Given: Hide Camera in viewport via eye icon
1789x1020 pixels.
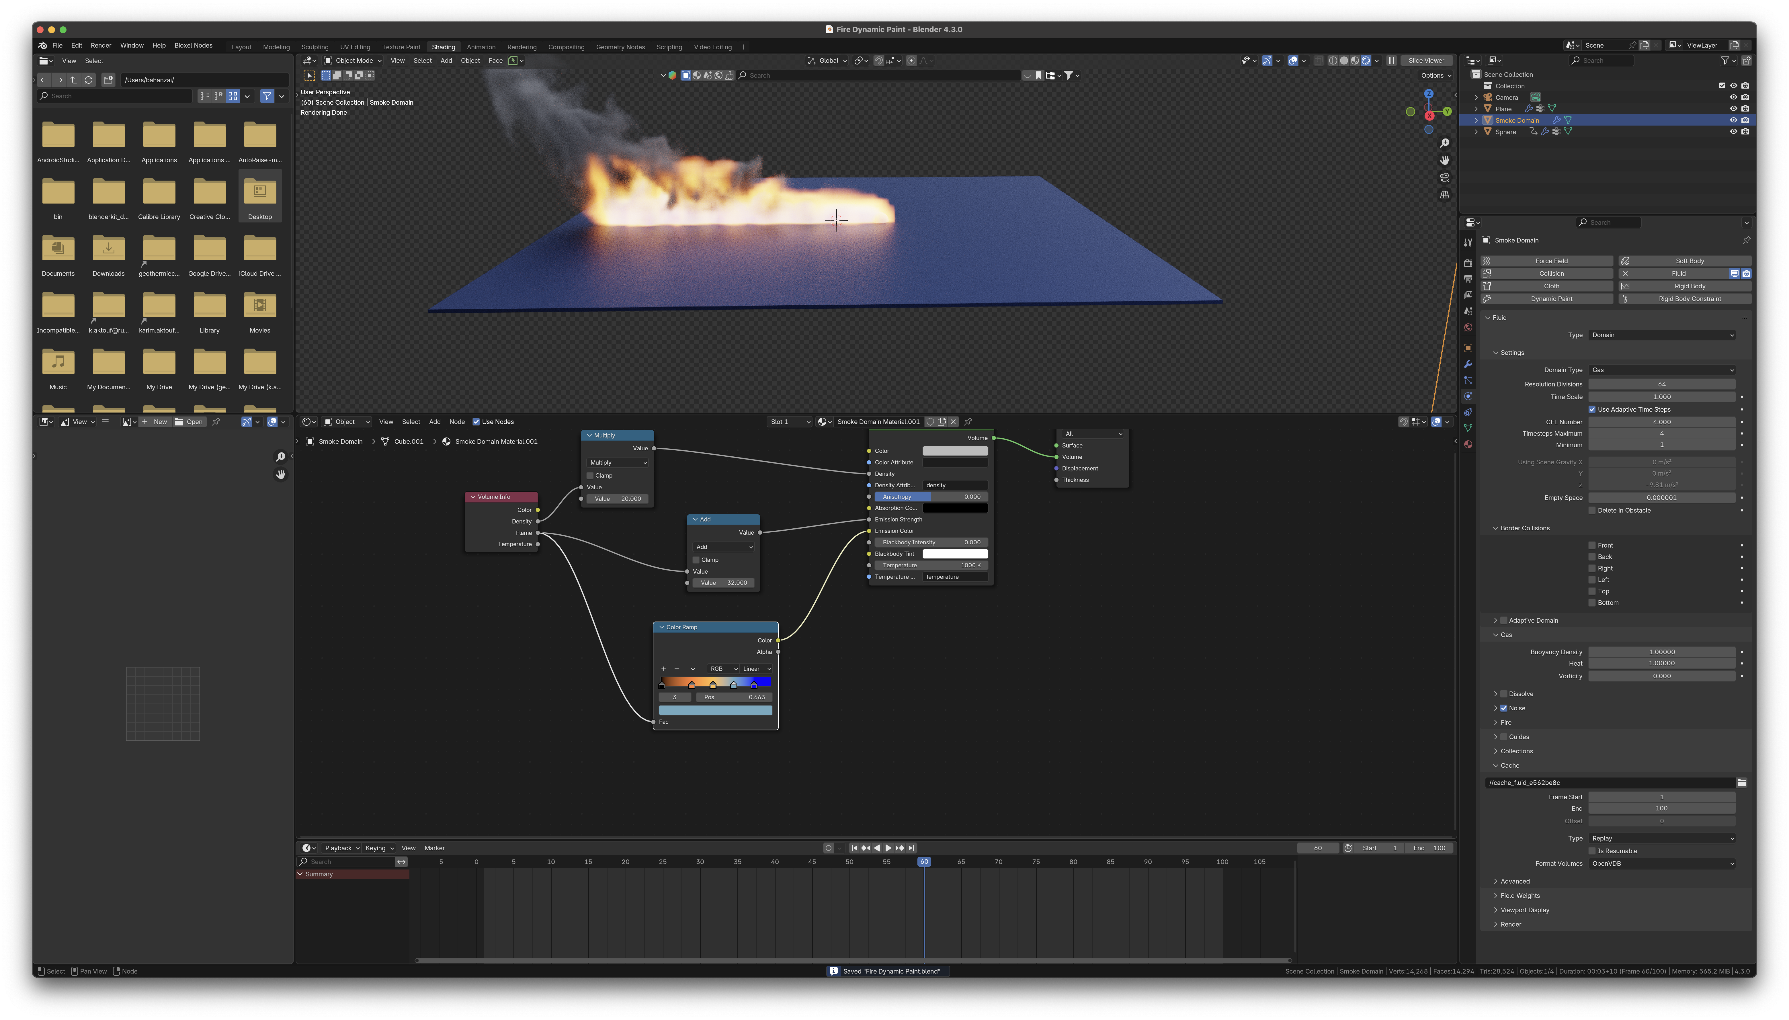Looking at the screenshot, I should click(x=1734, y=97).
